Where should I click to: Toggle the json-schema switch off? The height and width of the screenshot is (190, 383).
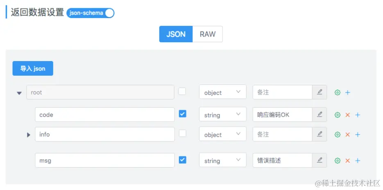click(91, 13)
